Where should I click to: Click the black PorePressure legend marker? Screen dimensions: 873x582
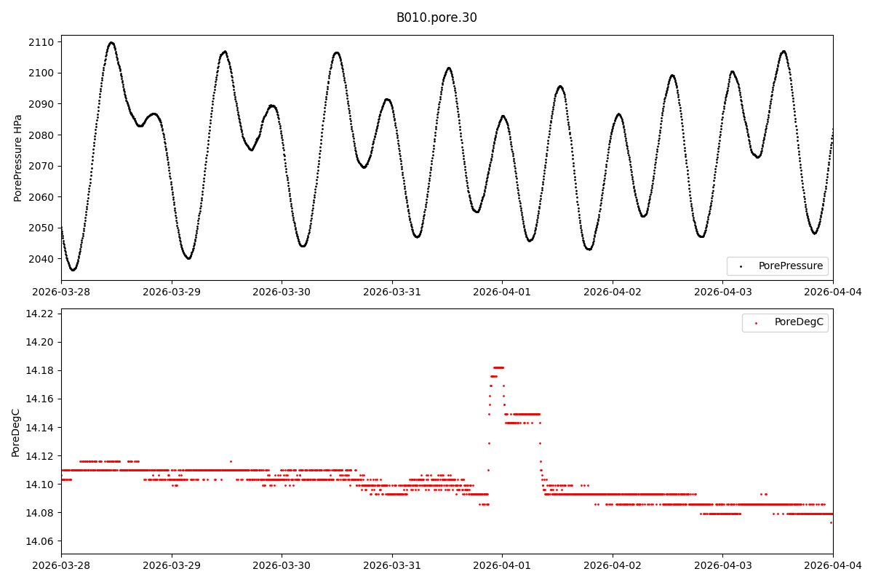(741, 266)
